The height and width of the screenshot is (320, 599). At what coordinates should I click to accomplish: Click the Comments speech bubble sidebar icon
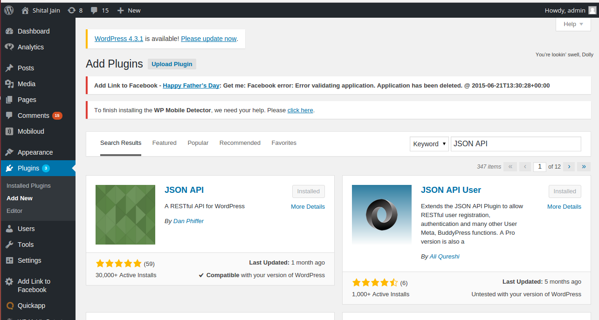pyautogui.click(x=9, y=116)
